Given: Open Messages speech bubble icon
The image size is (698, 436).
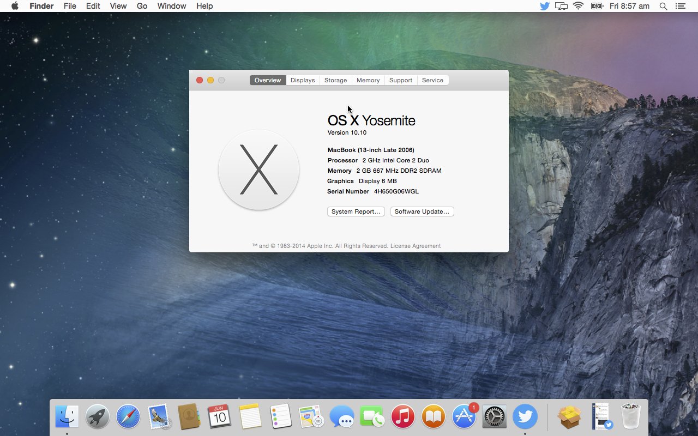Looking at the screenshot, I should (342, 417).
